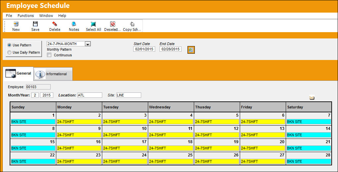This screenshot has width=338, height=172.
Task: Select the Use Pattern radio button
Action: pos(9,45)
